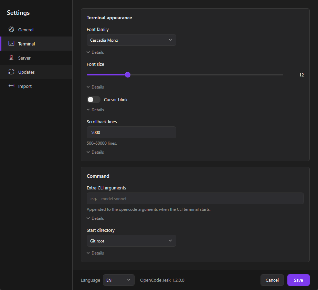Image resolution: width=318 pixels, height=290 pixels.
Task: Expand Details under Font family
Action: pyautogui.click(x=95, y=52)
